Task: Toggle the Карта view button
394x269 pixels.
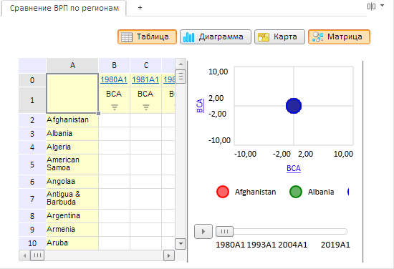Action: tap(279, 37)
